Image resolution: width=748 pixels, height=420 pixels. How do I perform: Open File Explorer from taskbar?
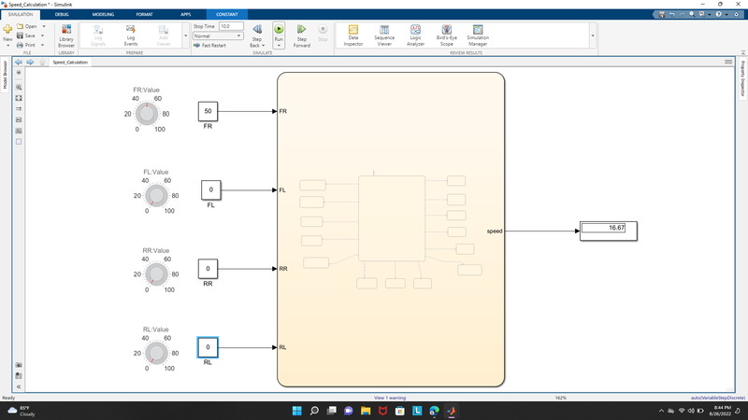point(366,411)
